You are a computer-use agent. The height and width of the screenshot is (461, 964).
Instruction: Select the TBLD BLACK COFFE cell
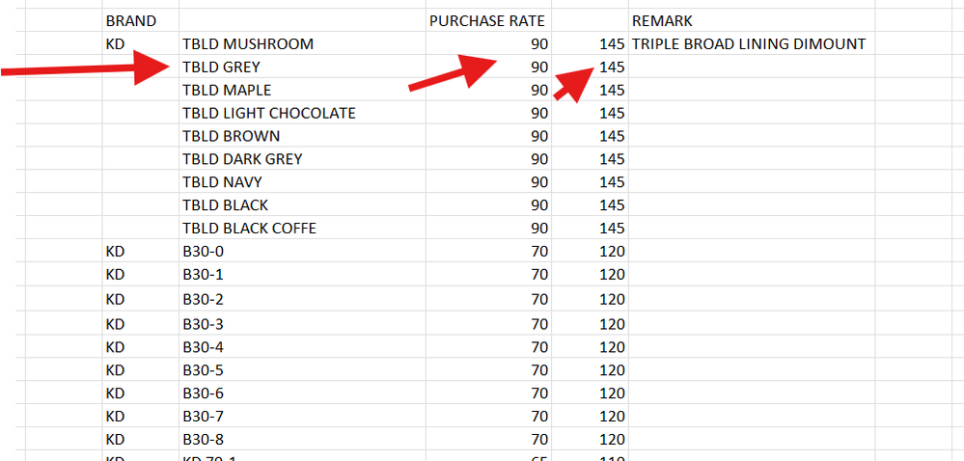click(x=302, y=228)
